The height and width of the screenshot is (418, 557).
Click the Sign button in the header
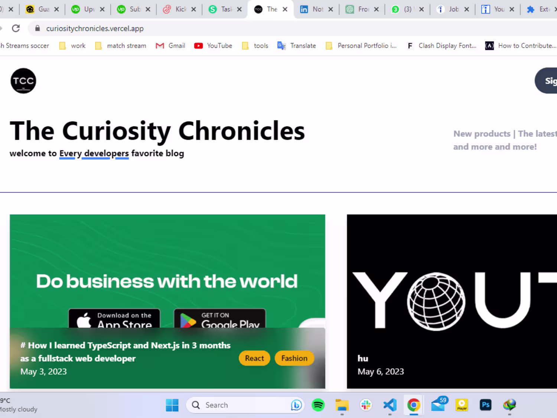pyautogui.click(x=546, y=81)
